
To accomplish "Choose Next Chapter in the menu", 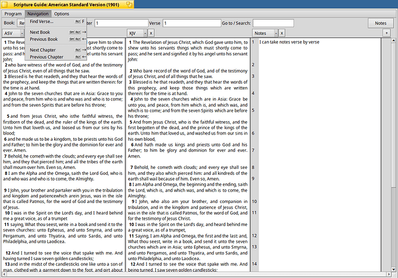I will tap(57, 50).
